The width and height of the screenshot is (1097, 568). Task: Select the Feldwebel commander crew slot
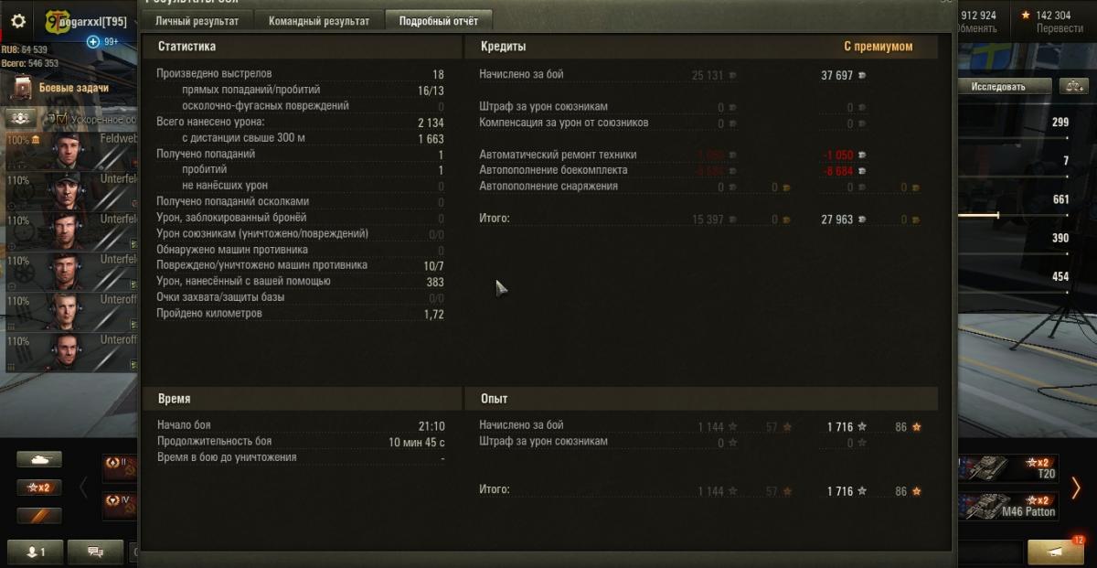tap(71, 150)
